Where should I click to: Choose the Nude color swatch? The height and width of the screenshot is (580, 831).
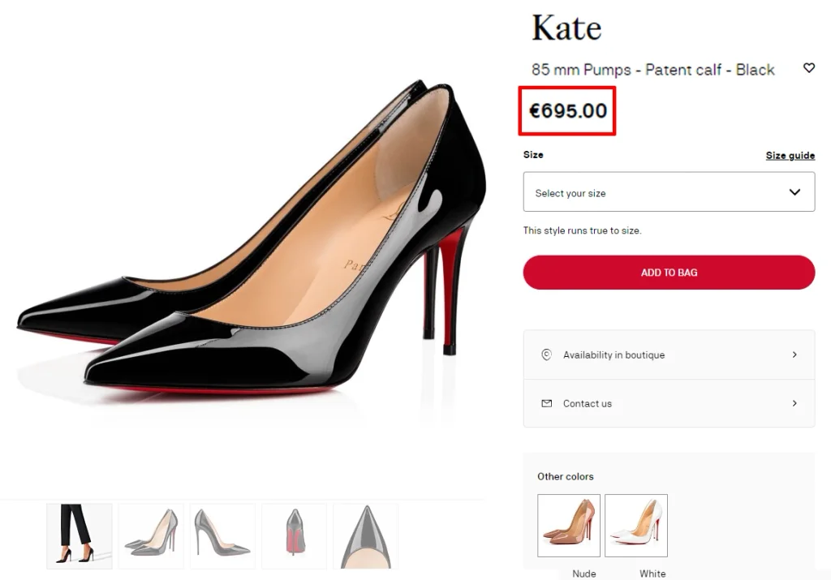569,525
